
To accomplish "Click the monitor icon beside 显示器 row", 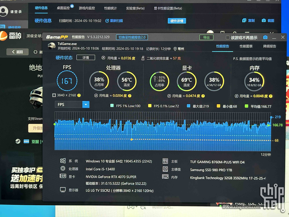I will [63, 190].
